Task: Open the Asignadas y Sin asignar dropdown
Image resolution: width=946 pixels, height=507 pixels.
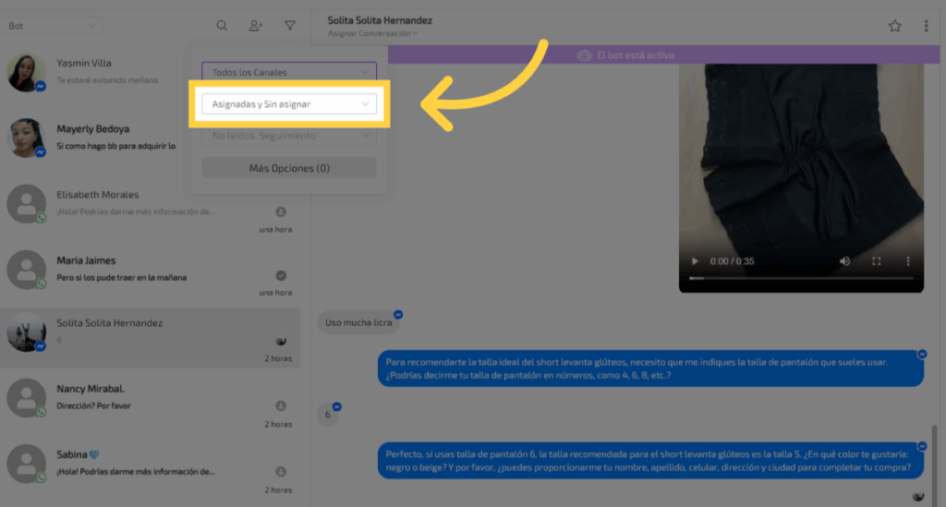Action: (x=289, y=104)
